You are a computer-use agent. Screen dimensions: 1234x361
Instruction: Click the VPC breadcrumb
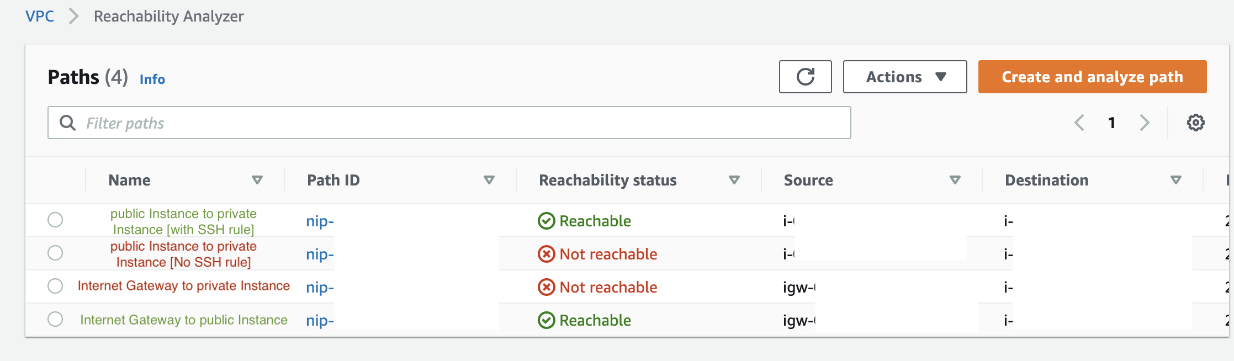pyautogui.click(x=40, y=16)
